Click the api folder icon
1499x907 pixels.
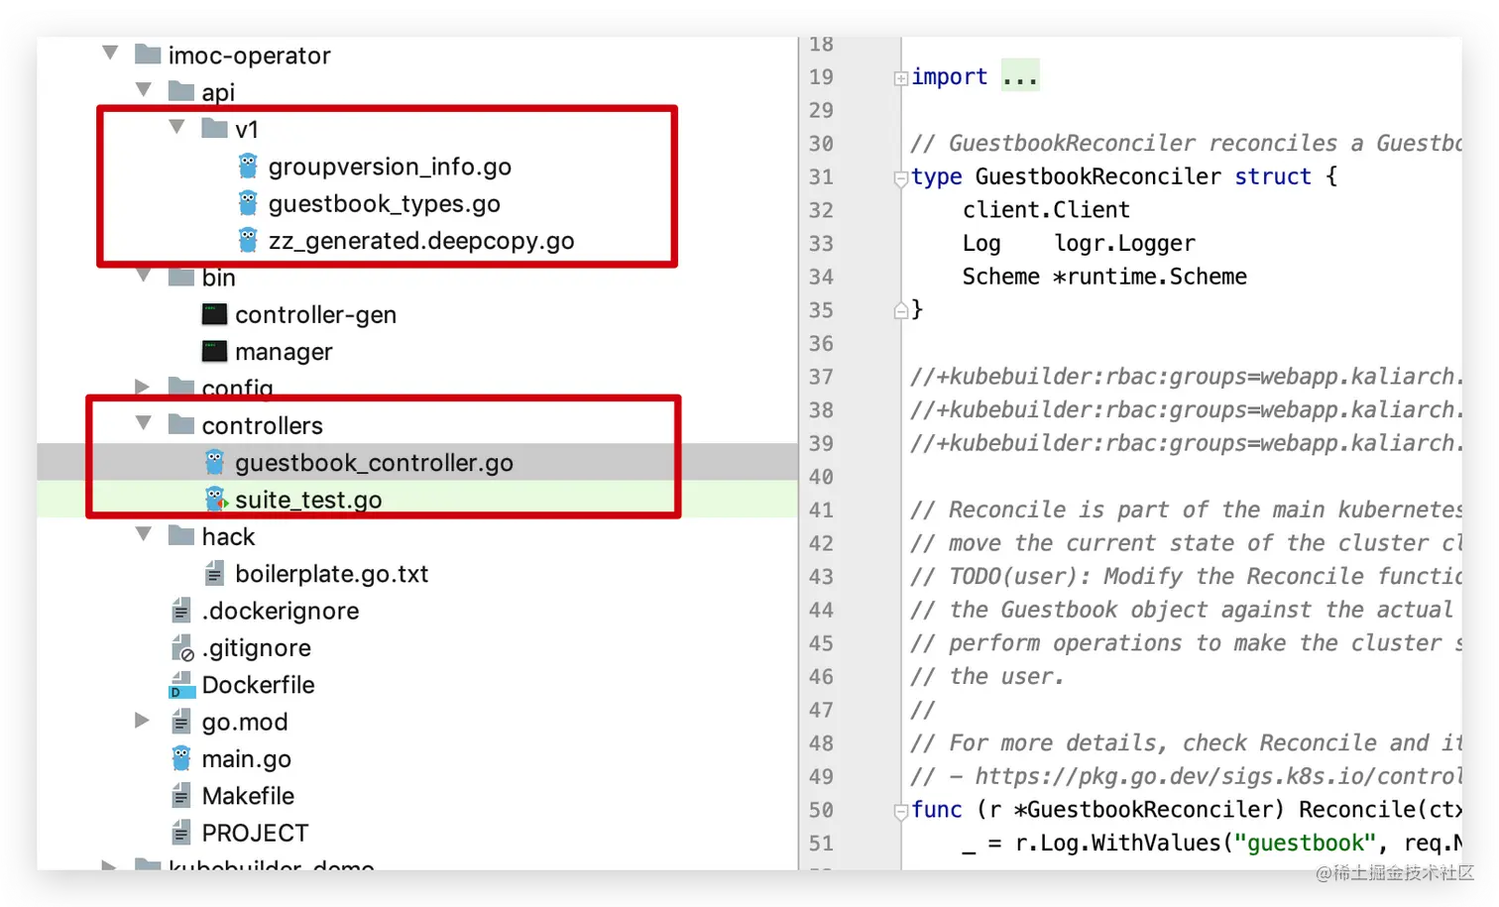[181, 91]
